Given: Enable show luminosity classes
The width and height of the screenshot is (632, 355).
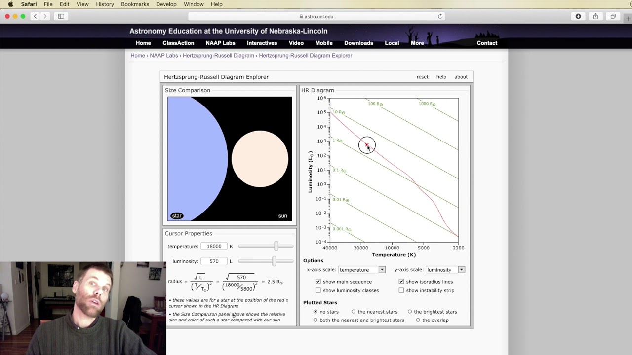Looking at the screenshot, I should tap(318, 290).
